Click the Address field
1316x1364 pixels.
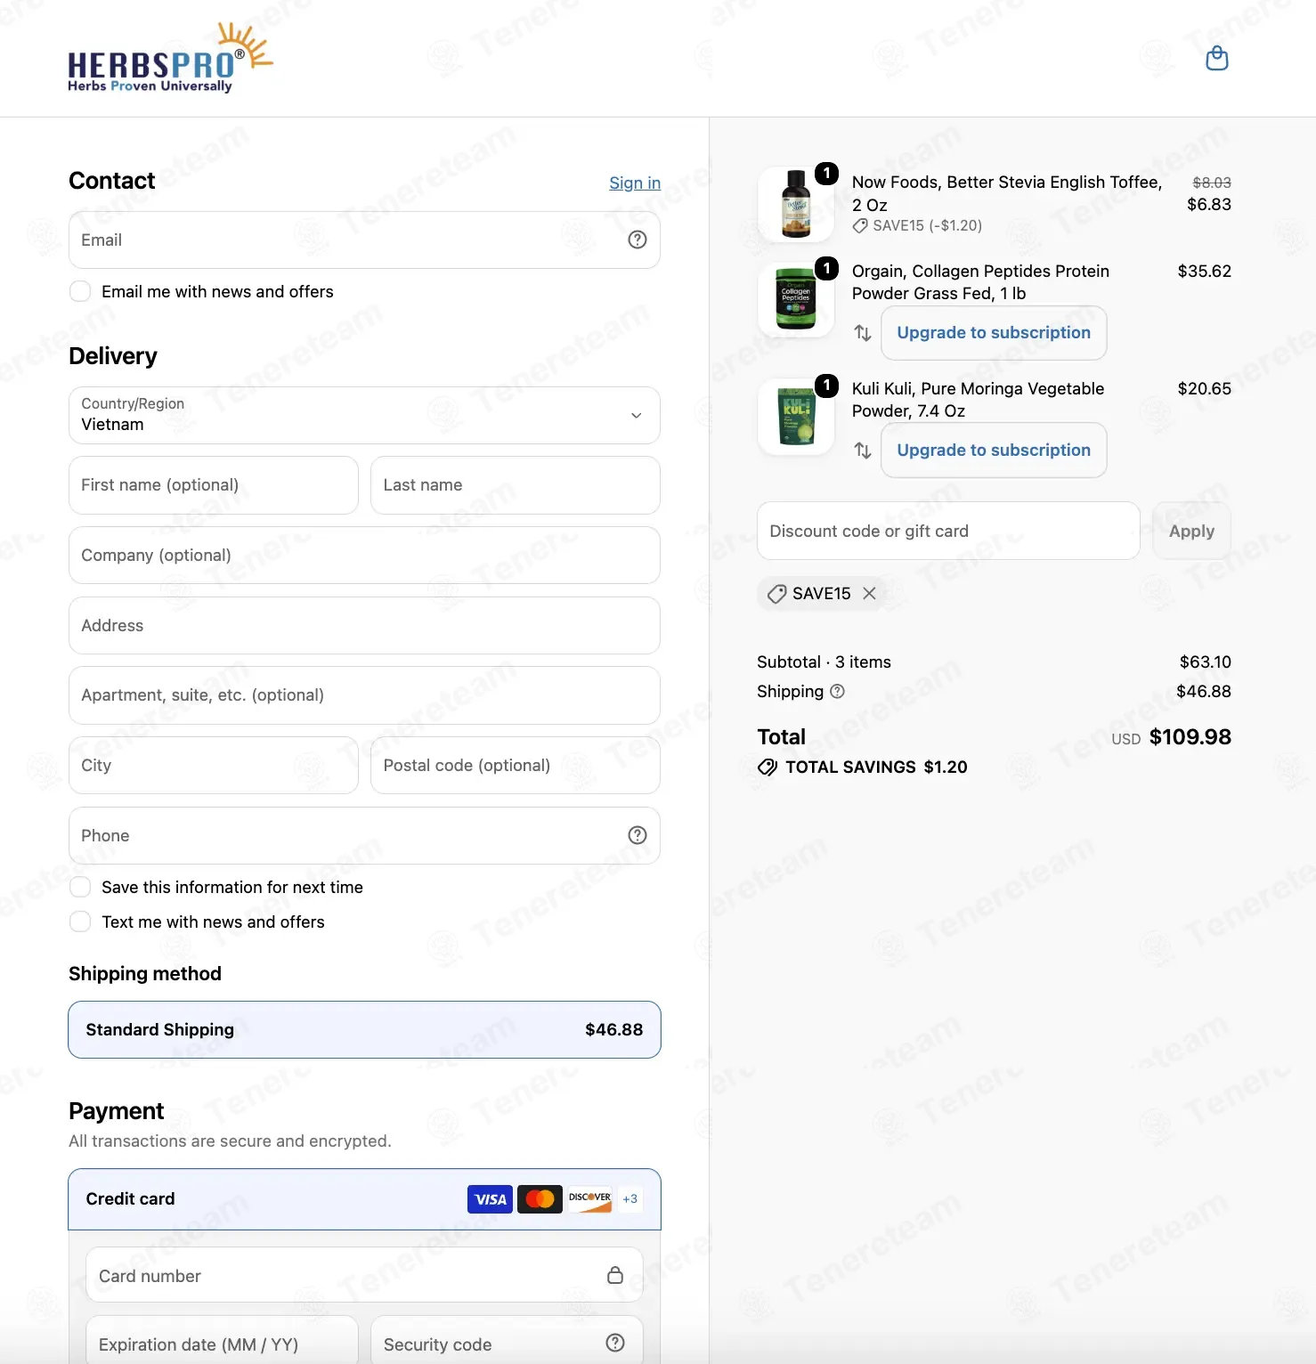pyautogui.click(x=364, y=625)
